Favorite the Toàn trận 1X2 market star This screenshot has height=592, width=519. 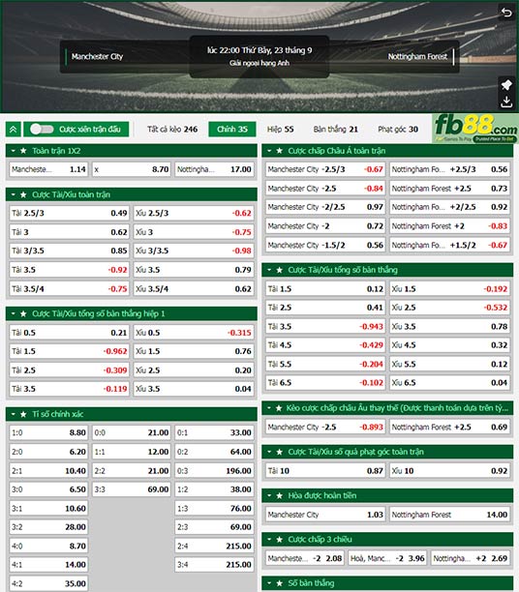point(23,151)
